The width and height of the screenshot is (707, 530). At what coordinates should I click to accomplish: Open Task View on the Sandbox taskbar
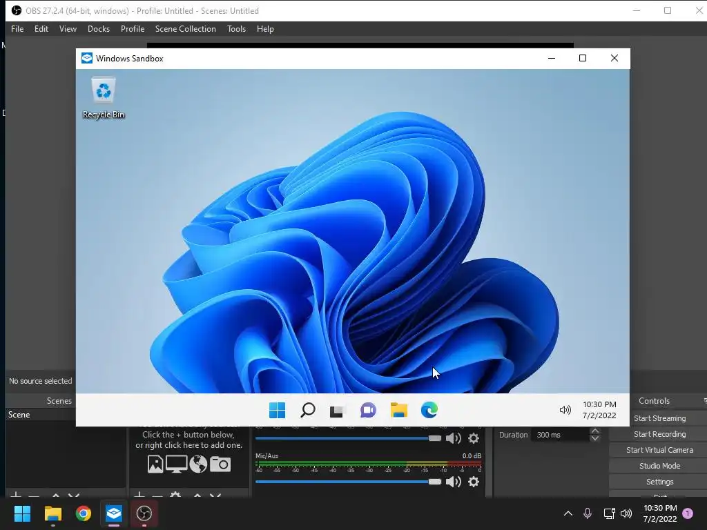point(337,410)
